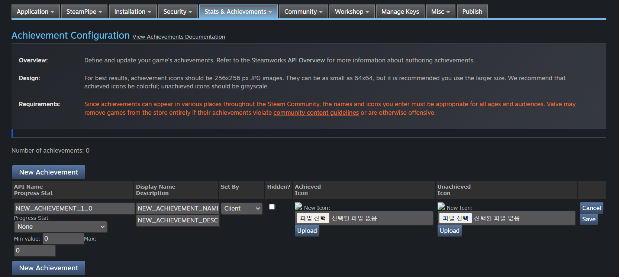Viewport: 619px width, 277px height.
Task: Click the Number of achievements: 0 text
Action: (x=51, y=150)
